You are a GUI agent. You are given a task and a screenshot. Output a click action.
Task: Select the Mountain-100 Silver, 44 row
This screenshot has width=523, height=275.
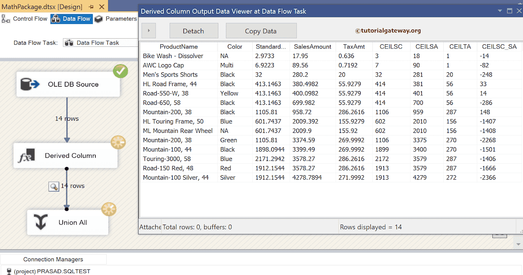pyautogui.click(x=331, y=177)
